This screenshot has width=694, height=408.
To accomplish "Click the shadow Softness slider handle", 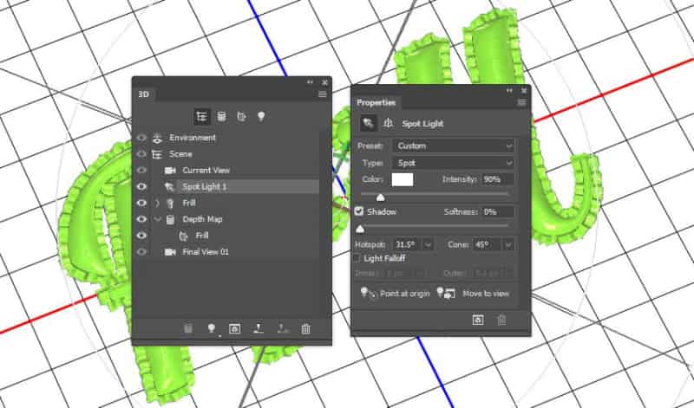I will (x=360, y=229).
